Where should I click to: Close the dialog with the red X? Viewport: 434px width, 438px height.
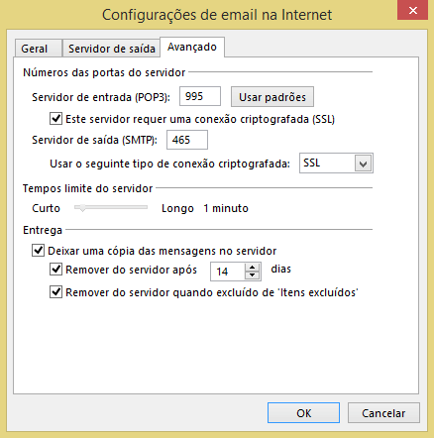[412, 10]
